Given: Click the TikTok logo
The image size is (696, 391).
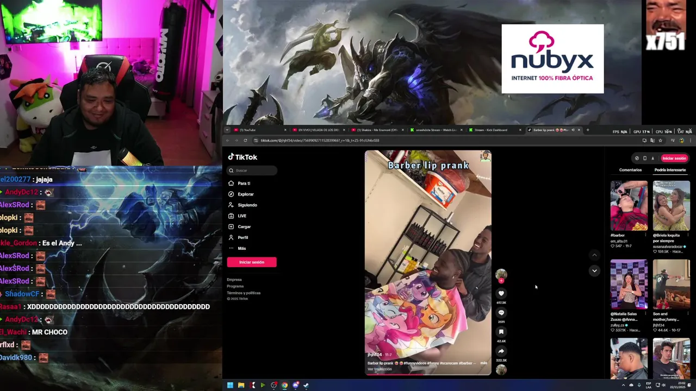Looking at the screenshot, I should [x=243, y=157].
